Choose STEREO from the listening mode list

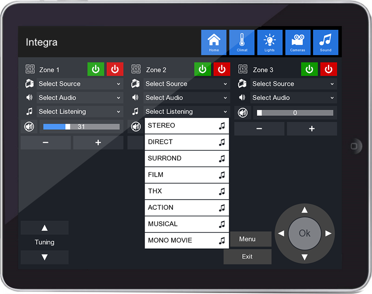(186, 126)
